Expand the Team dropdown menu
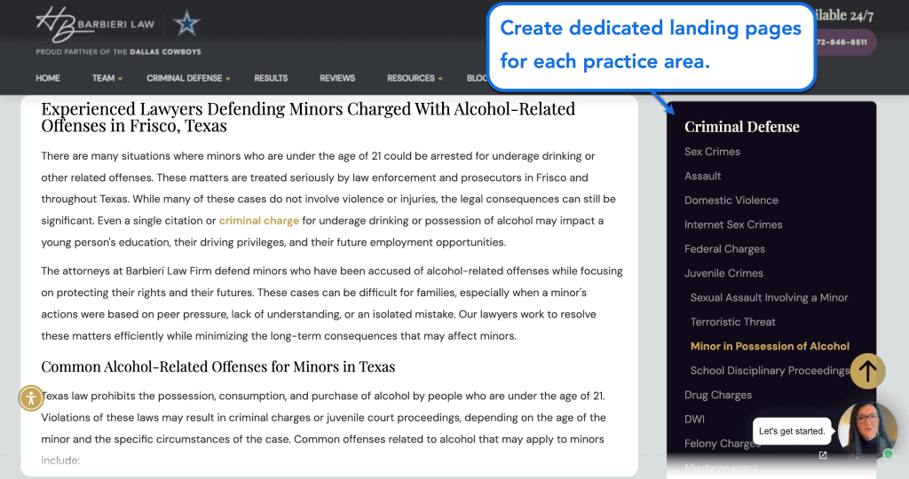 pos(107,78)
